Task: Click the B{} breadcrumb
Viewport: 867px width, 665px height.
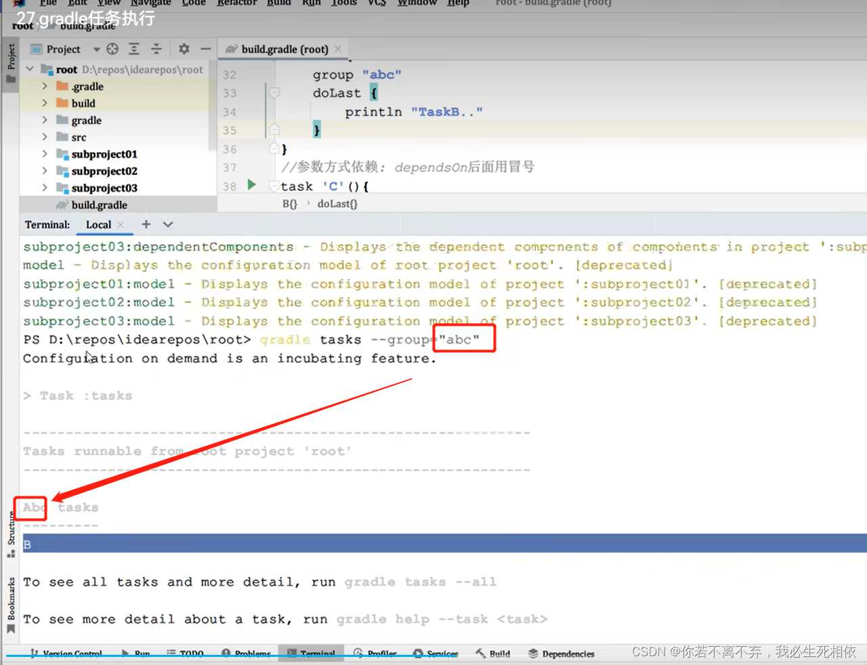Action: (290, 203)
